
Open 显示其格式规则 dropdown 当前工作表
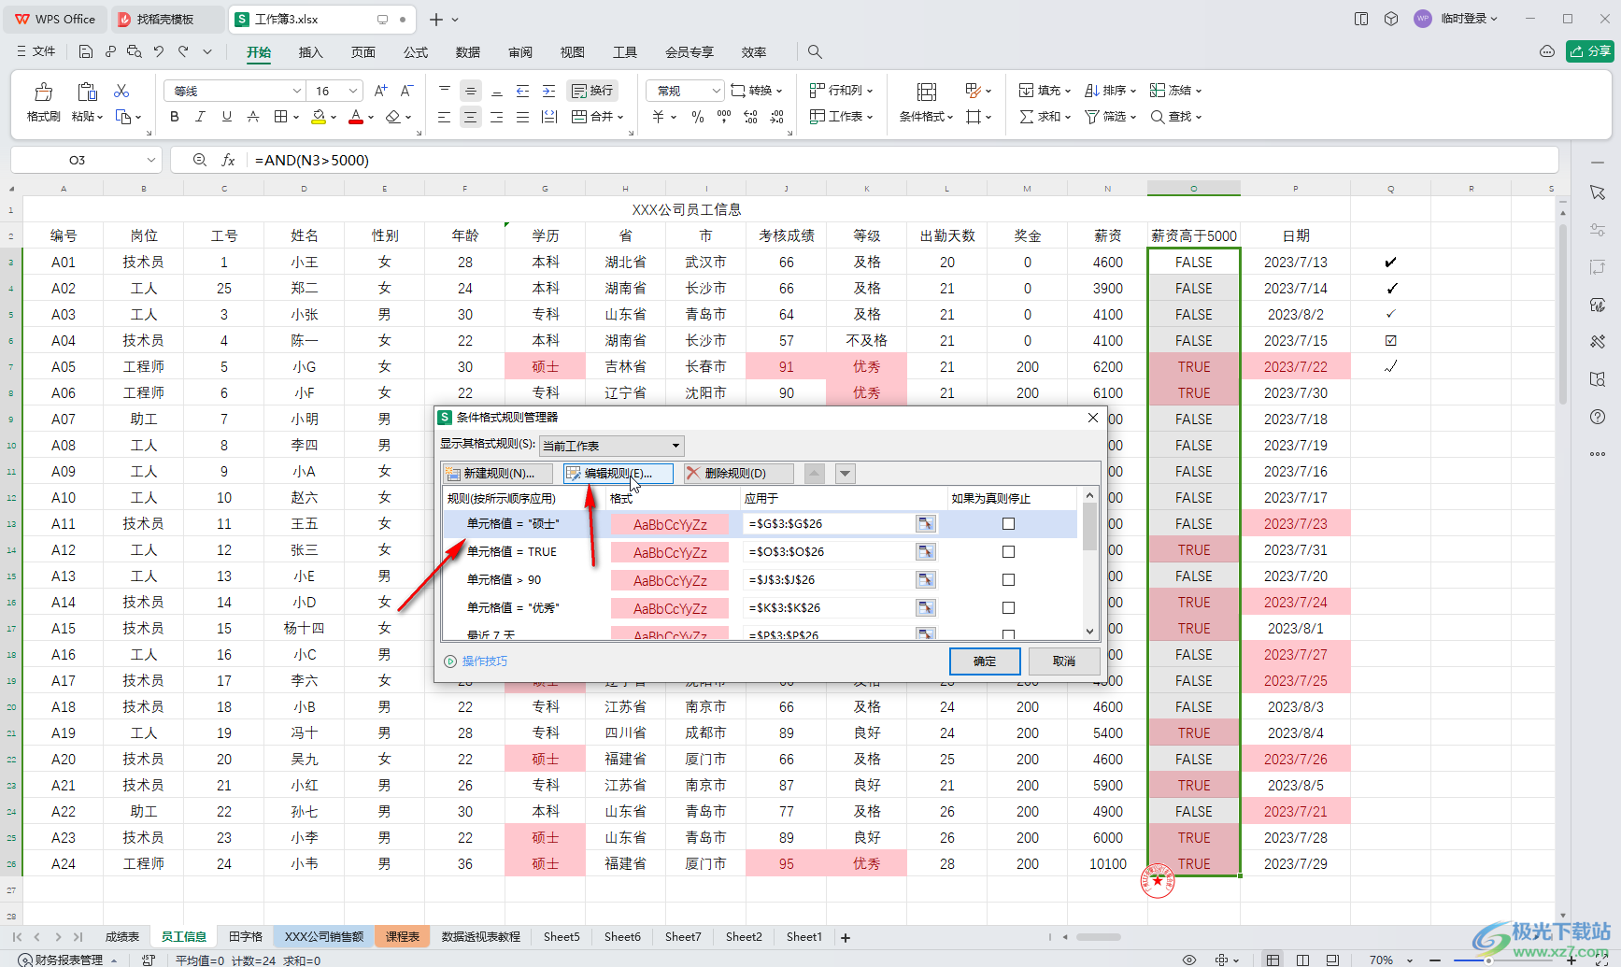click(612, 446)
